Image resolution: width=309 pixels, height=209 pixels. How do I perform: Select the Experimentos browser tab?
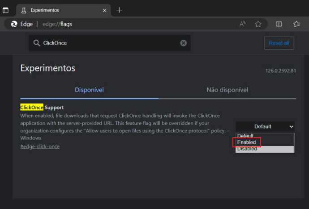64,10
